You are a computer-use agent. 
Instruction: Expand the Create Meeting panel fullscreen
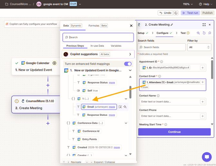tap(204, 24)
